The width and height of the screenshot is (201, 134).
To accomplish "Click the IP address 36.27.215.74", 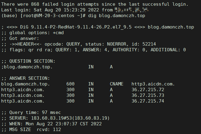I will 148,101.
